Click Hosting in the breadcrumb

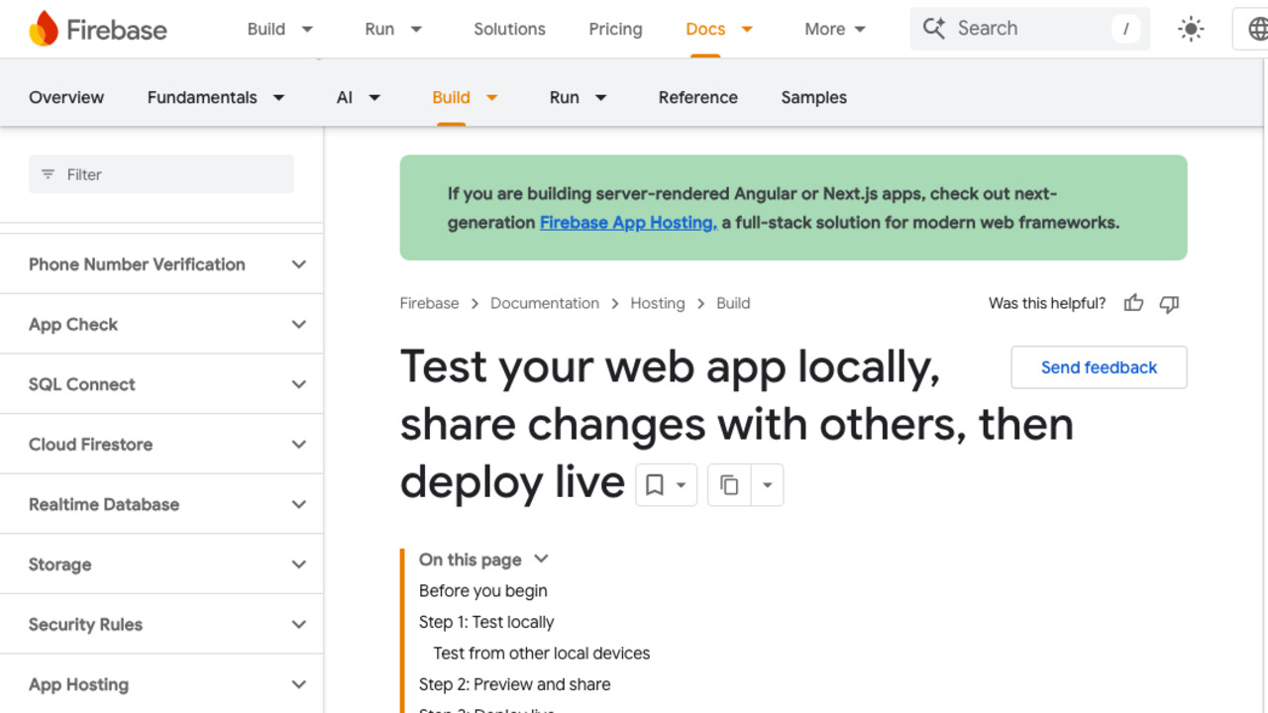tap(658, 304)
